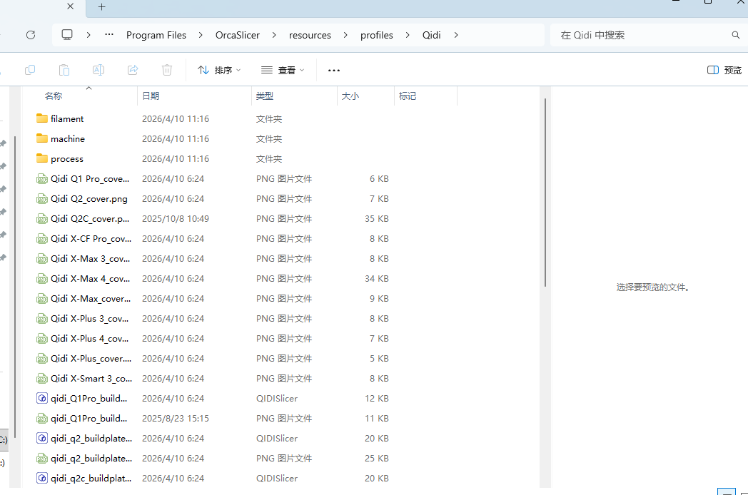
Task: Select the machine folder icon
Action: (x=42, y=138)
